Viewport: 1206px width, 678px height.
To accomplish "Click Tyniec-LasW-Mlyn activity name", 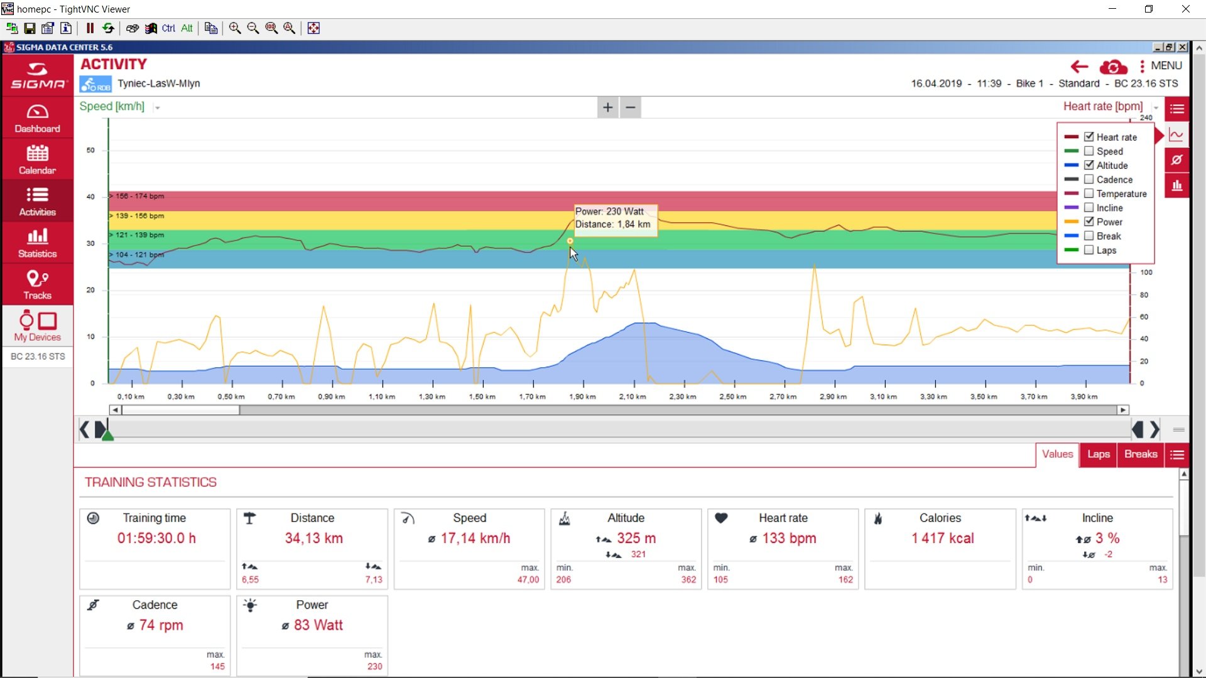I will point(159,83).
